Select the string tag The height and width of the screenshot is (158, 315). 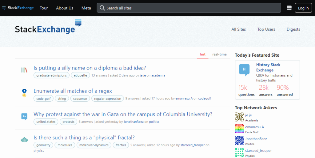62,99
